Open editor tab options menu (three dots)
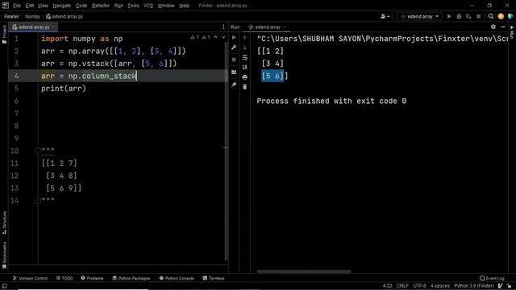This screenshot has height=290, width=516. coord(223,27)
